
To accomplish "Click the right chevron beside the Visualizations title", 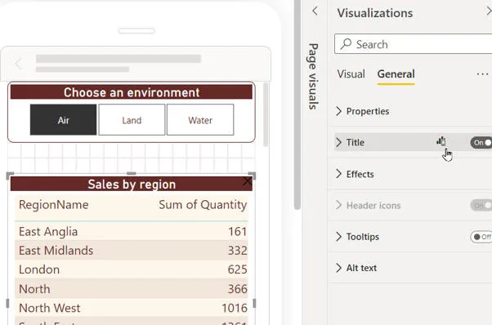I will point(489,11).
